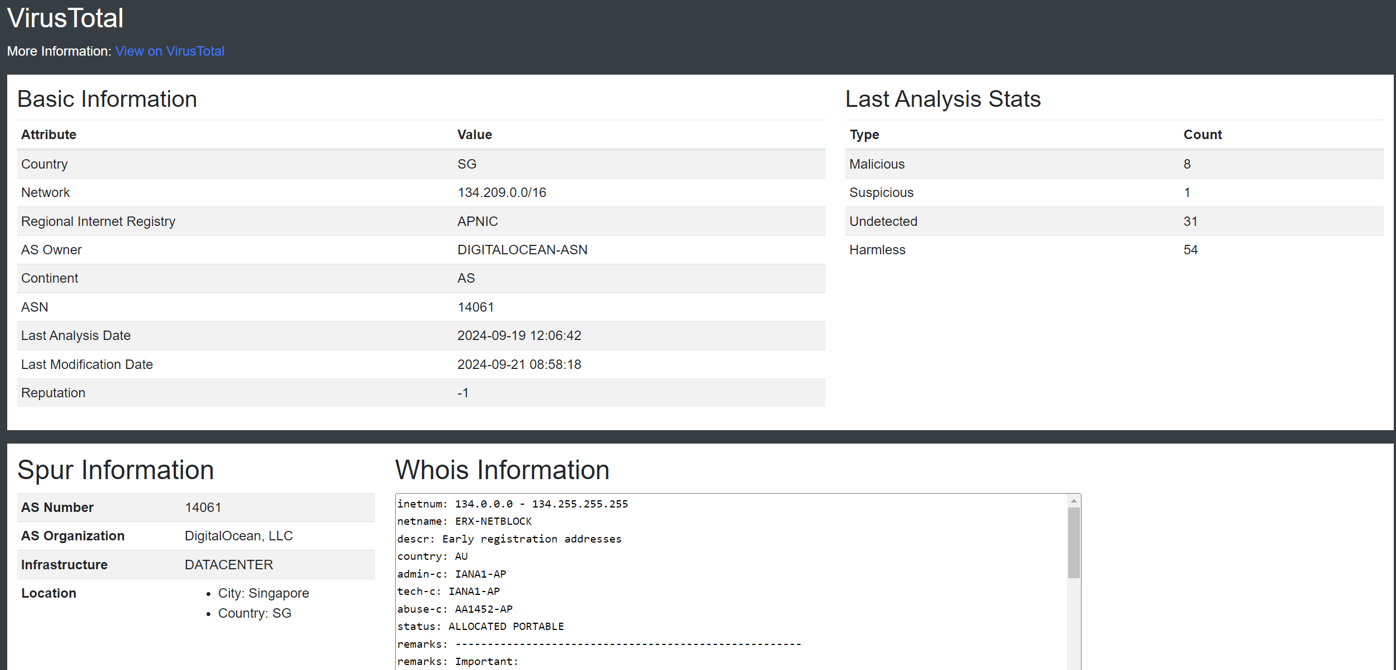This screenshot has height=670, width=1396.
Task: Click the remarks: Important: line
Action: (x=458, y=662)
